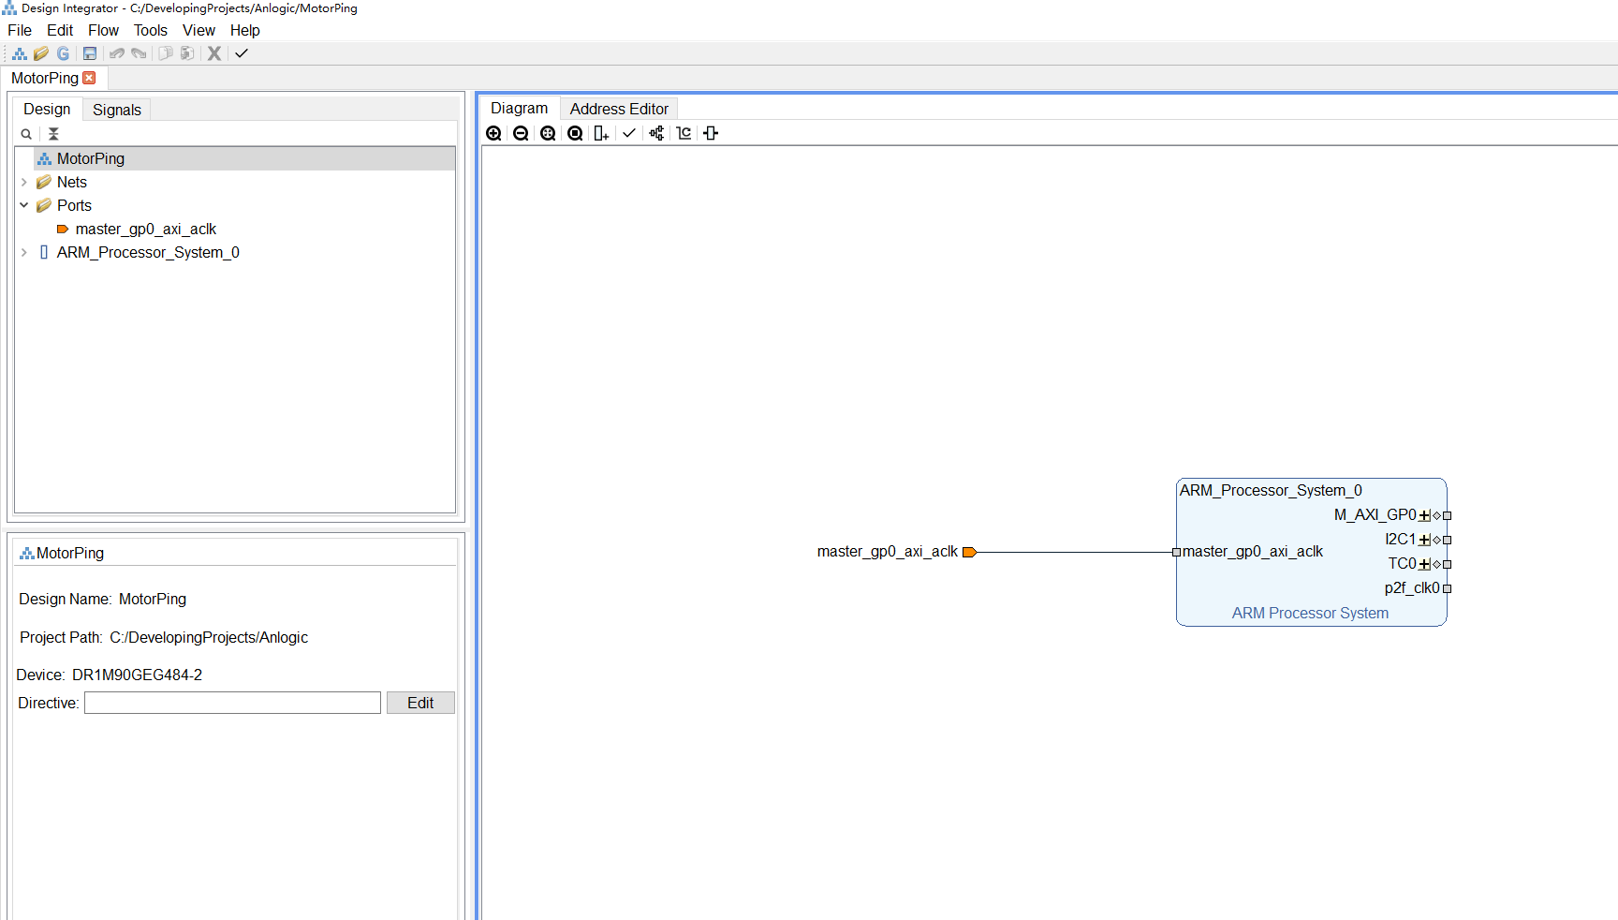
Task: Click the Edit button beside Directive
Action: pos(420,703)
